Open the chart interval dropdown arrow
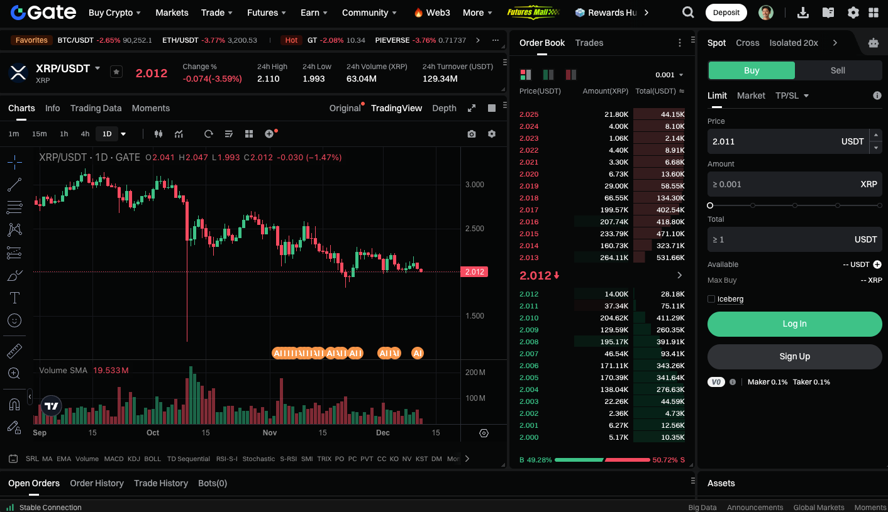The height and width of the screenshot is (512, 888). coord(123,134)
